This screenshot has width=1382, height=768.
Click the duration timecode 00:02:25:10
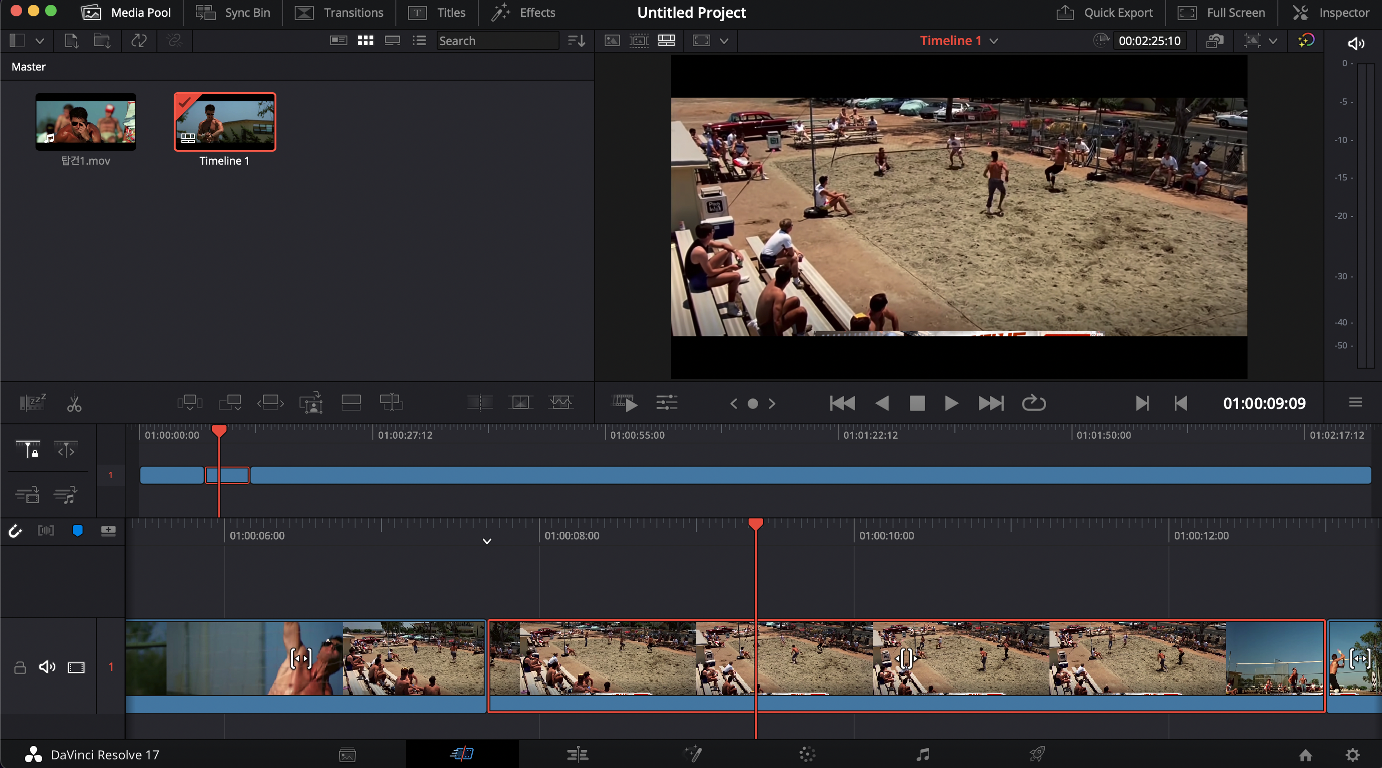click(x=1150, y=41)
